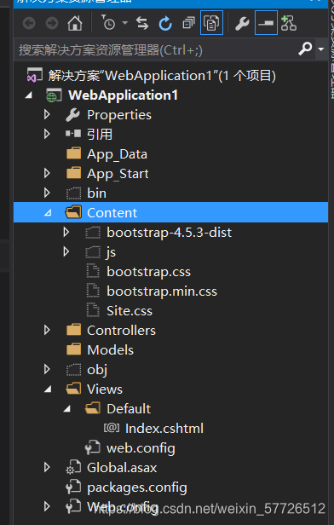334x525 pixels.
Task: Expand the Properties node
Action: 47,115
